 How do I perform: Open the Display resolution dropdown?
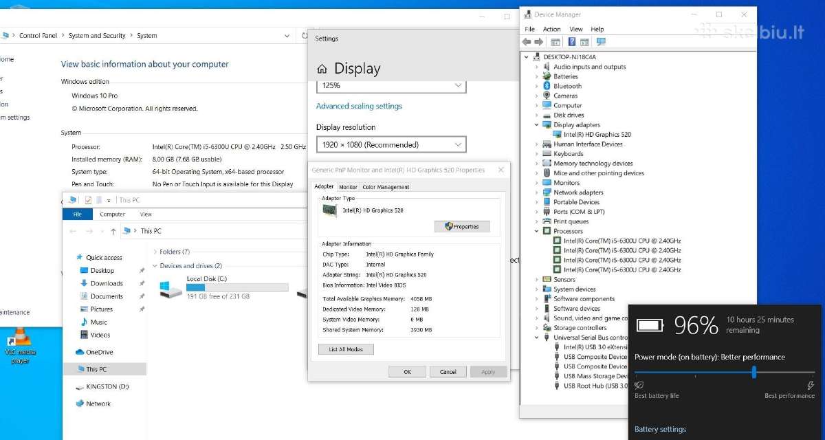tap(391, 144)
